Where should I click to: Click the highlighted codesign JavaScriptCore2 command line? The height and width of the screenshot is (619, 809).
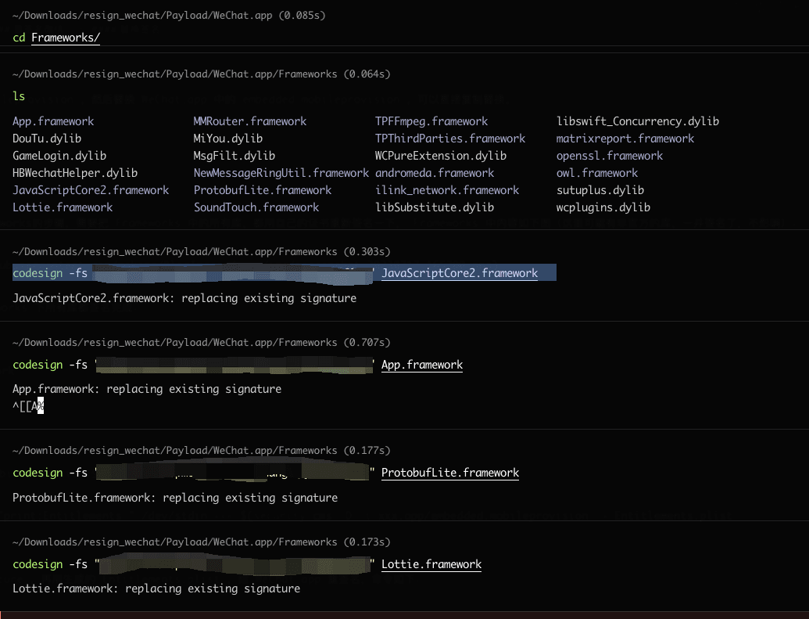pyautogui.click(x=285, y=273)
